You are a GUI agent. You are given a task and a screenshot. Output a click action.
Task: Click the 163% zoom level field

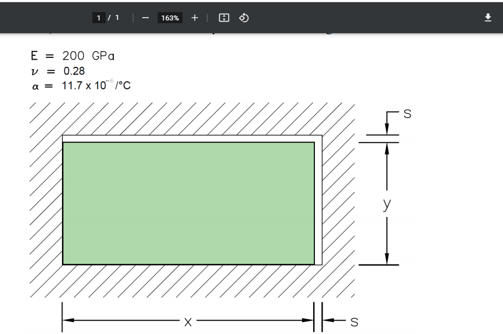pyautogui.click(x=170, y=18)
